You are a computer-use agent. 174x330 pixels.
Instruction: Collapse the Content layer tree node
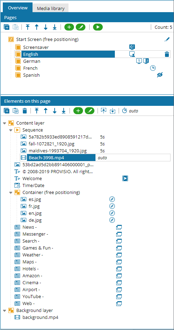(x=4, y=123)
